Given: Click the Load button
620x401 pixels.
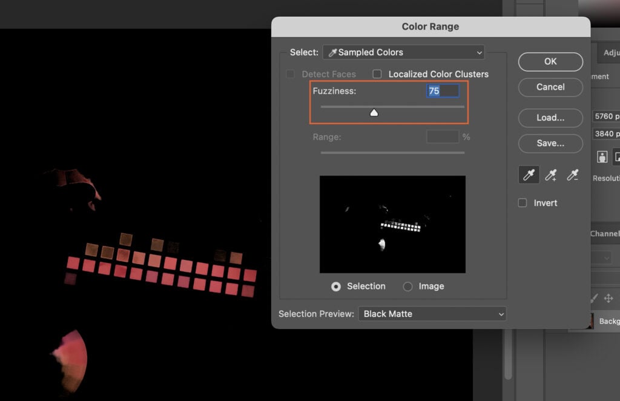Looking at the screenshot, I should (550, 118).
